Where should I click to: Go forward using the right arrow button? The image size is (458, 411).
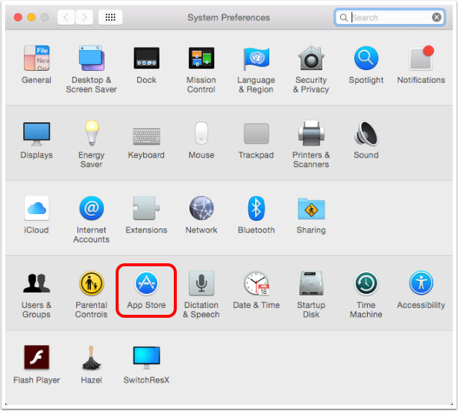coord(84,17)
